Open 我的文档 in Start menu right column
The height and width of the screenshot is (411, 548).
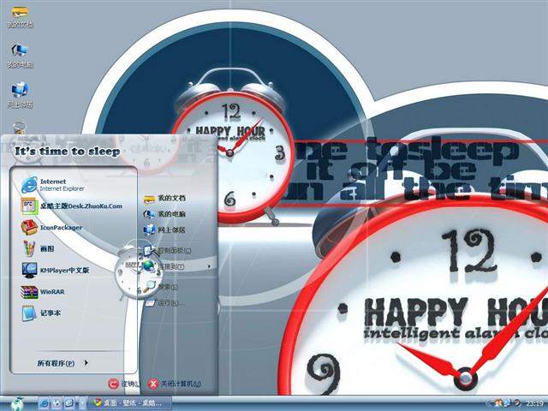(164, 198)
